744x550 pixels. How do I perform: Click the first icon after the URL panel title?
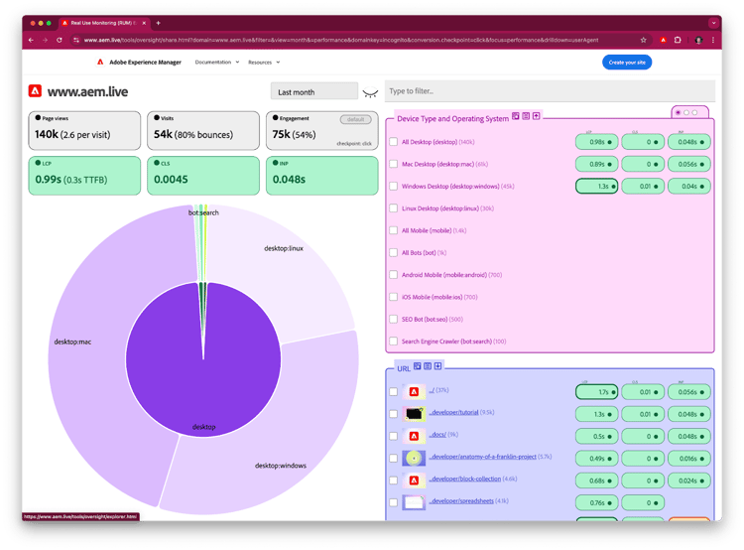coord(417,366)
